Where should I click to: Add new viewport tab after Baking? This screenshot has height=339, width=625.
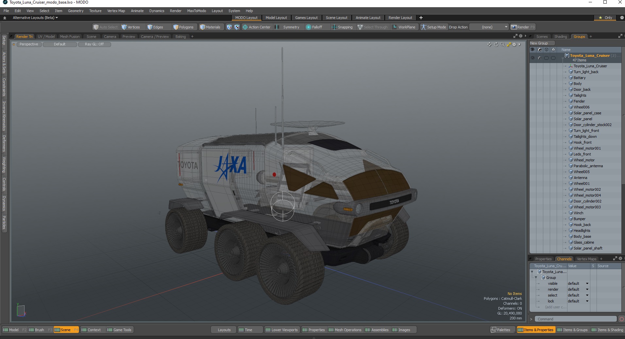click(x=192, y=37)
